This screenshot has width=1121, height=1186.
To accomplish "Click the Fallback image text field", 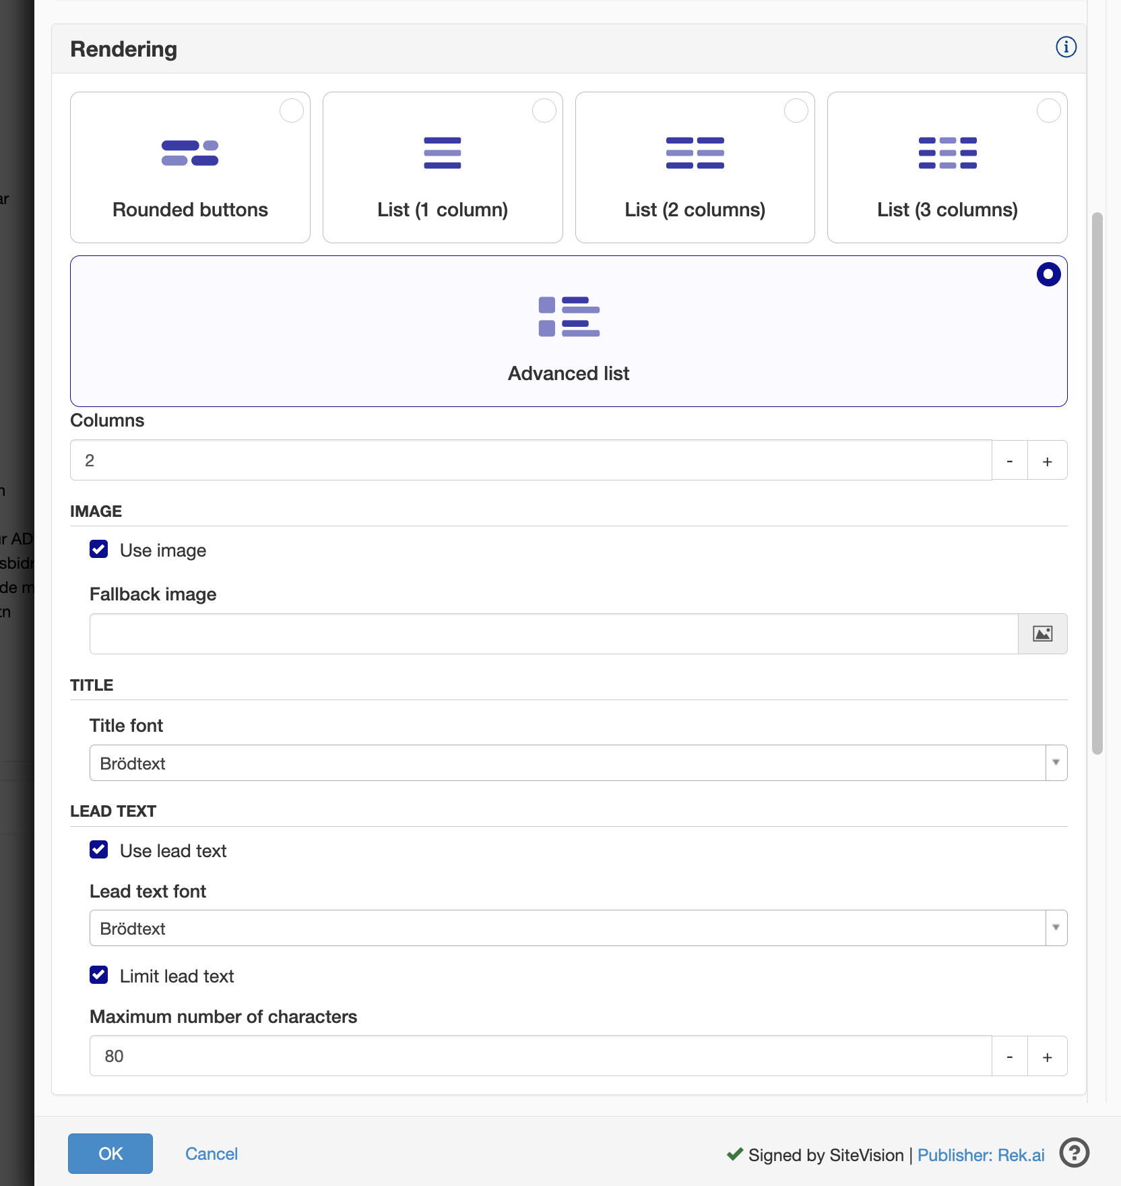I will (553, 633).
